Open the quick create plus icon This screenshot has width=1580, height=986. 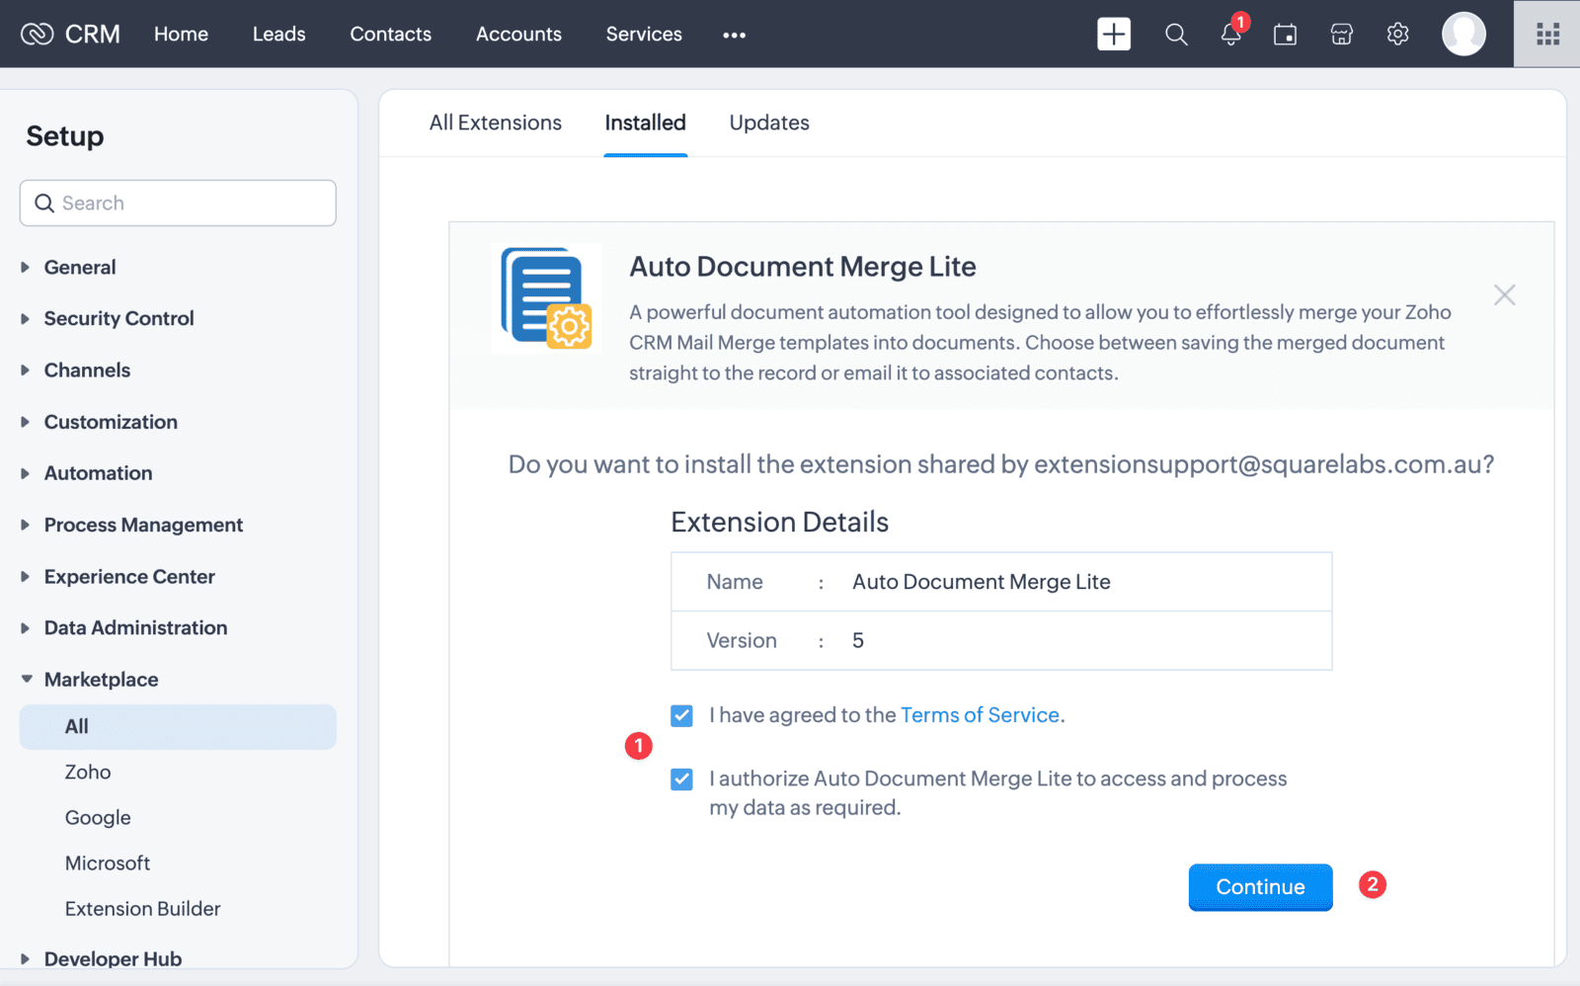[1114, 34]
